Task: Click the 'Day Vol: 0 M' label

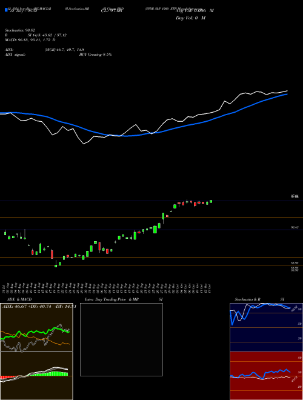Action: (190, 18)
